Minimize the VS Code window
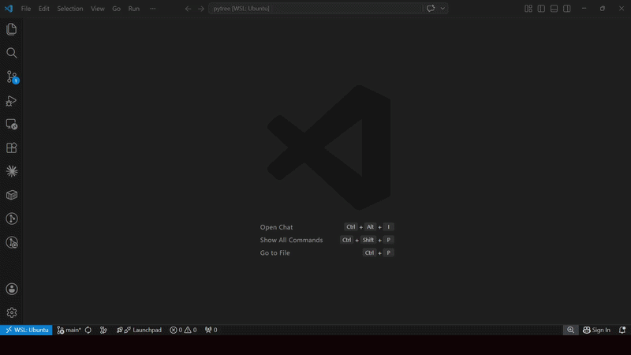Image resolution: width=631 pixels, height=355 pixels. click(584, 9)
